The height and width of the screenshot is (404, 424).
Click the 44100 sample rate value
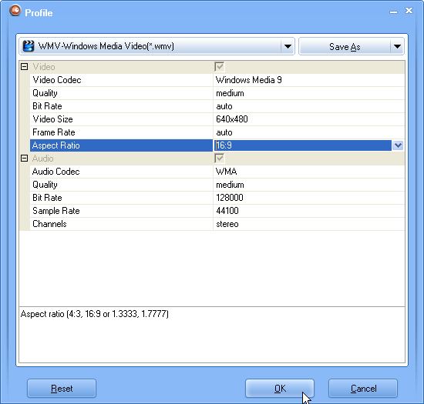click(x=227, y=211)
